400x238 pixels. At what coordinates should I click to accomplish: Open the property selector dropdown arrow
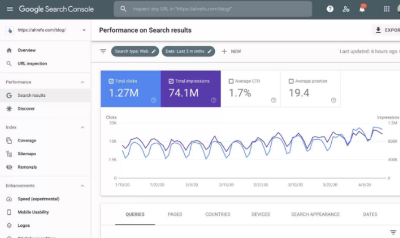(x=84, y=30)
